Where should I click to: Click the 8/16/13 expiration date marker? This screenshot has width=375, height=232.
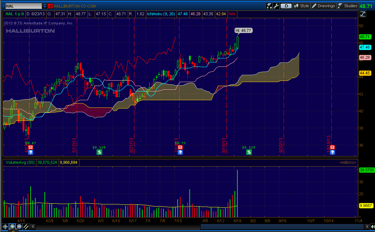click(x=224, y=146)
